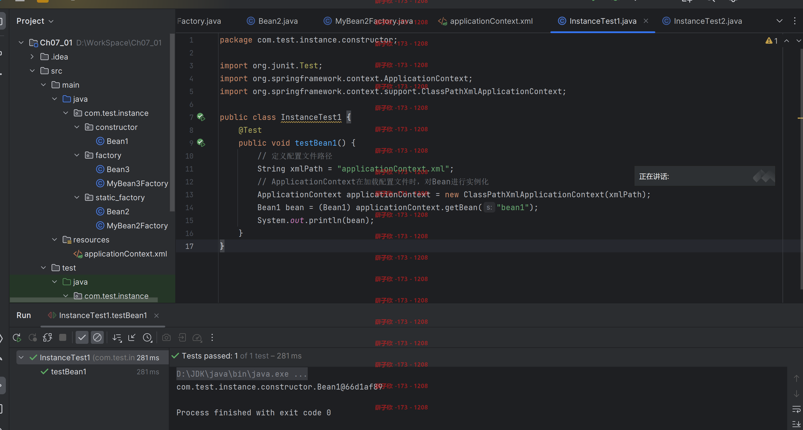Select Bean2 class in the project tree

point(113,211)
